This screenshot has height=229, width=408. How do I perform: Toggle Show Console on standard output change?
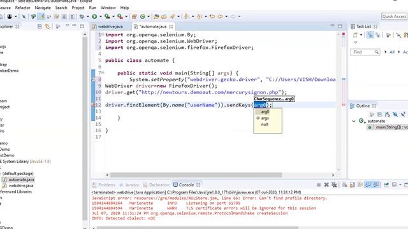(x=368, y=184)
